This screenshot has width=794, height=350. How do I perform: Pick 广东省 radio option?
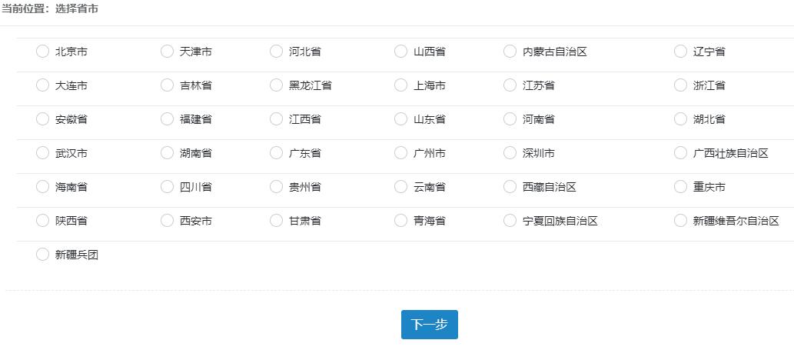tap(276, 153)
